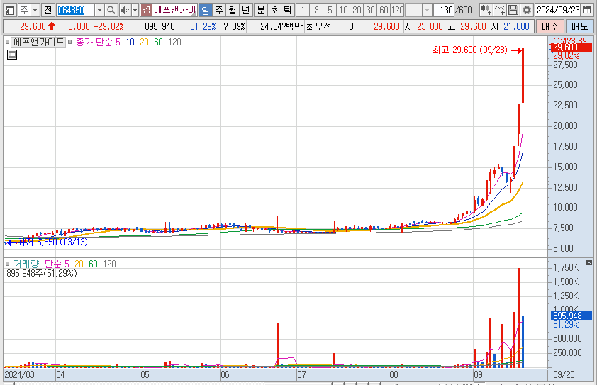Click the change rate +29.82% value
Screen dimensions: 597x385
tap(109, 26)
